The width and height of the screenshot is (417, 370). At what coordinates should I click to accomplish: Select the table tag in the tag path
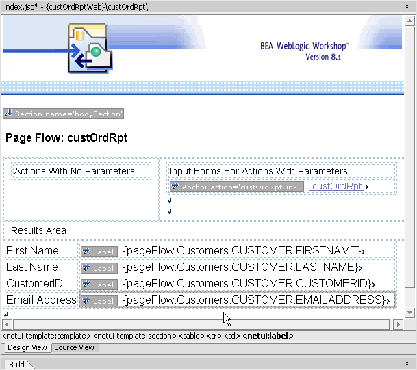click(192, 336)
